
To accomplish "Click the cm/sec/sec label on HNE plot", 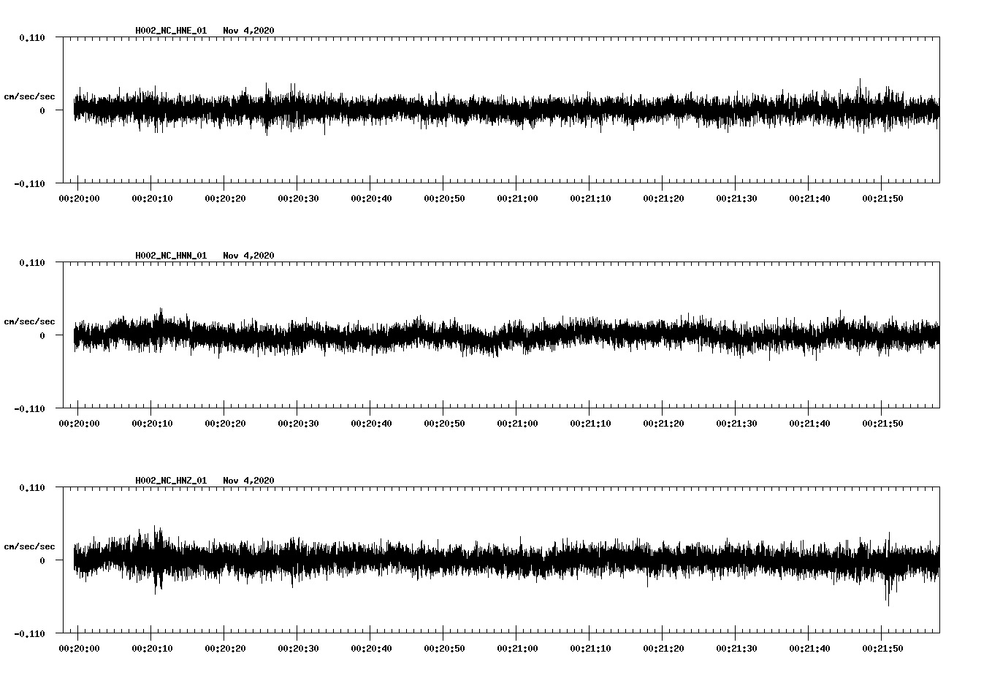I will point(30,95).
